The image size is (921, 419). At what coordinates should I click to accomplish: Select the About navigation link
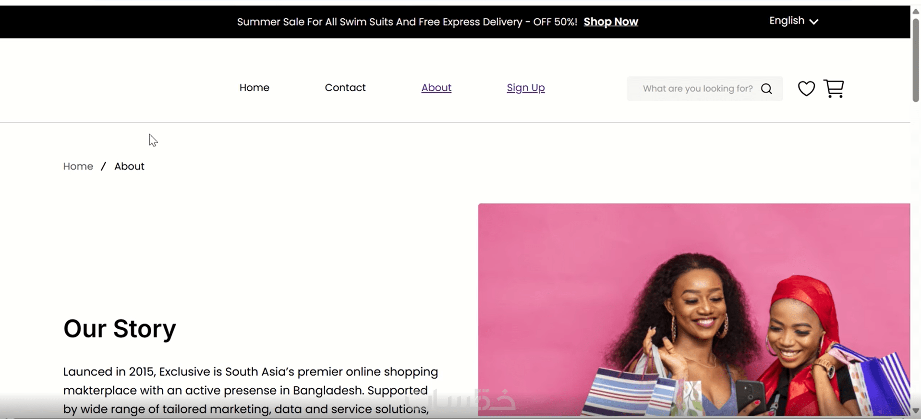(x=436, y=88)
